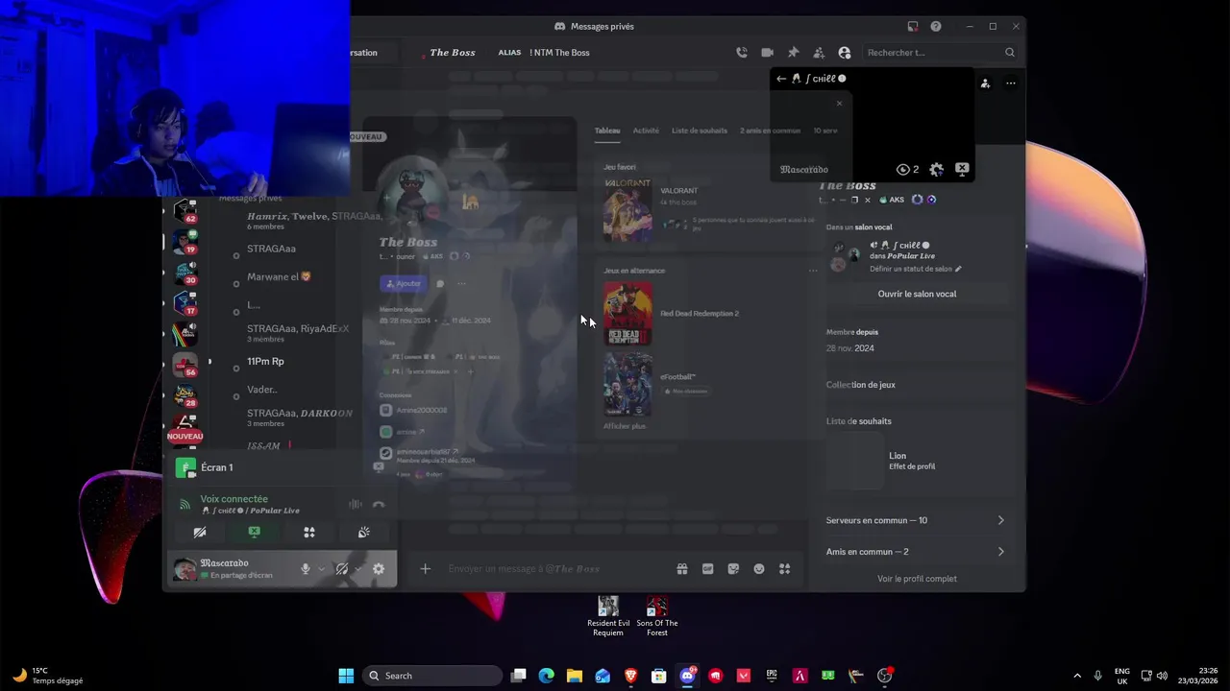Open soundboard button in voice panel
Viewport: 1230px width, 691px height.
click(x=364, y=532)
